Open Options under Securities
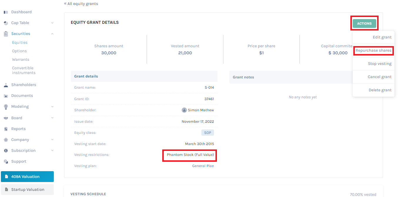This screenshot has height=197, width=398. click(19, 51)
